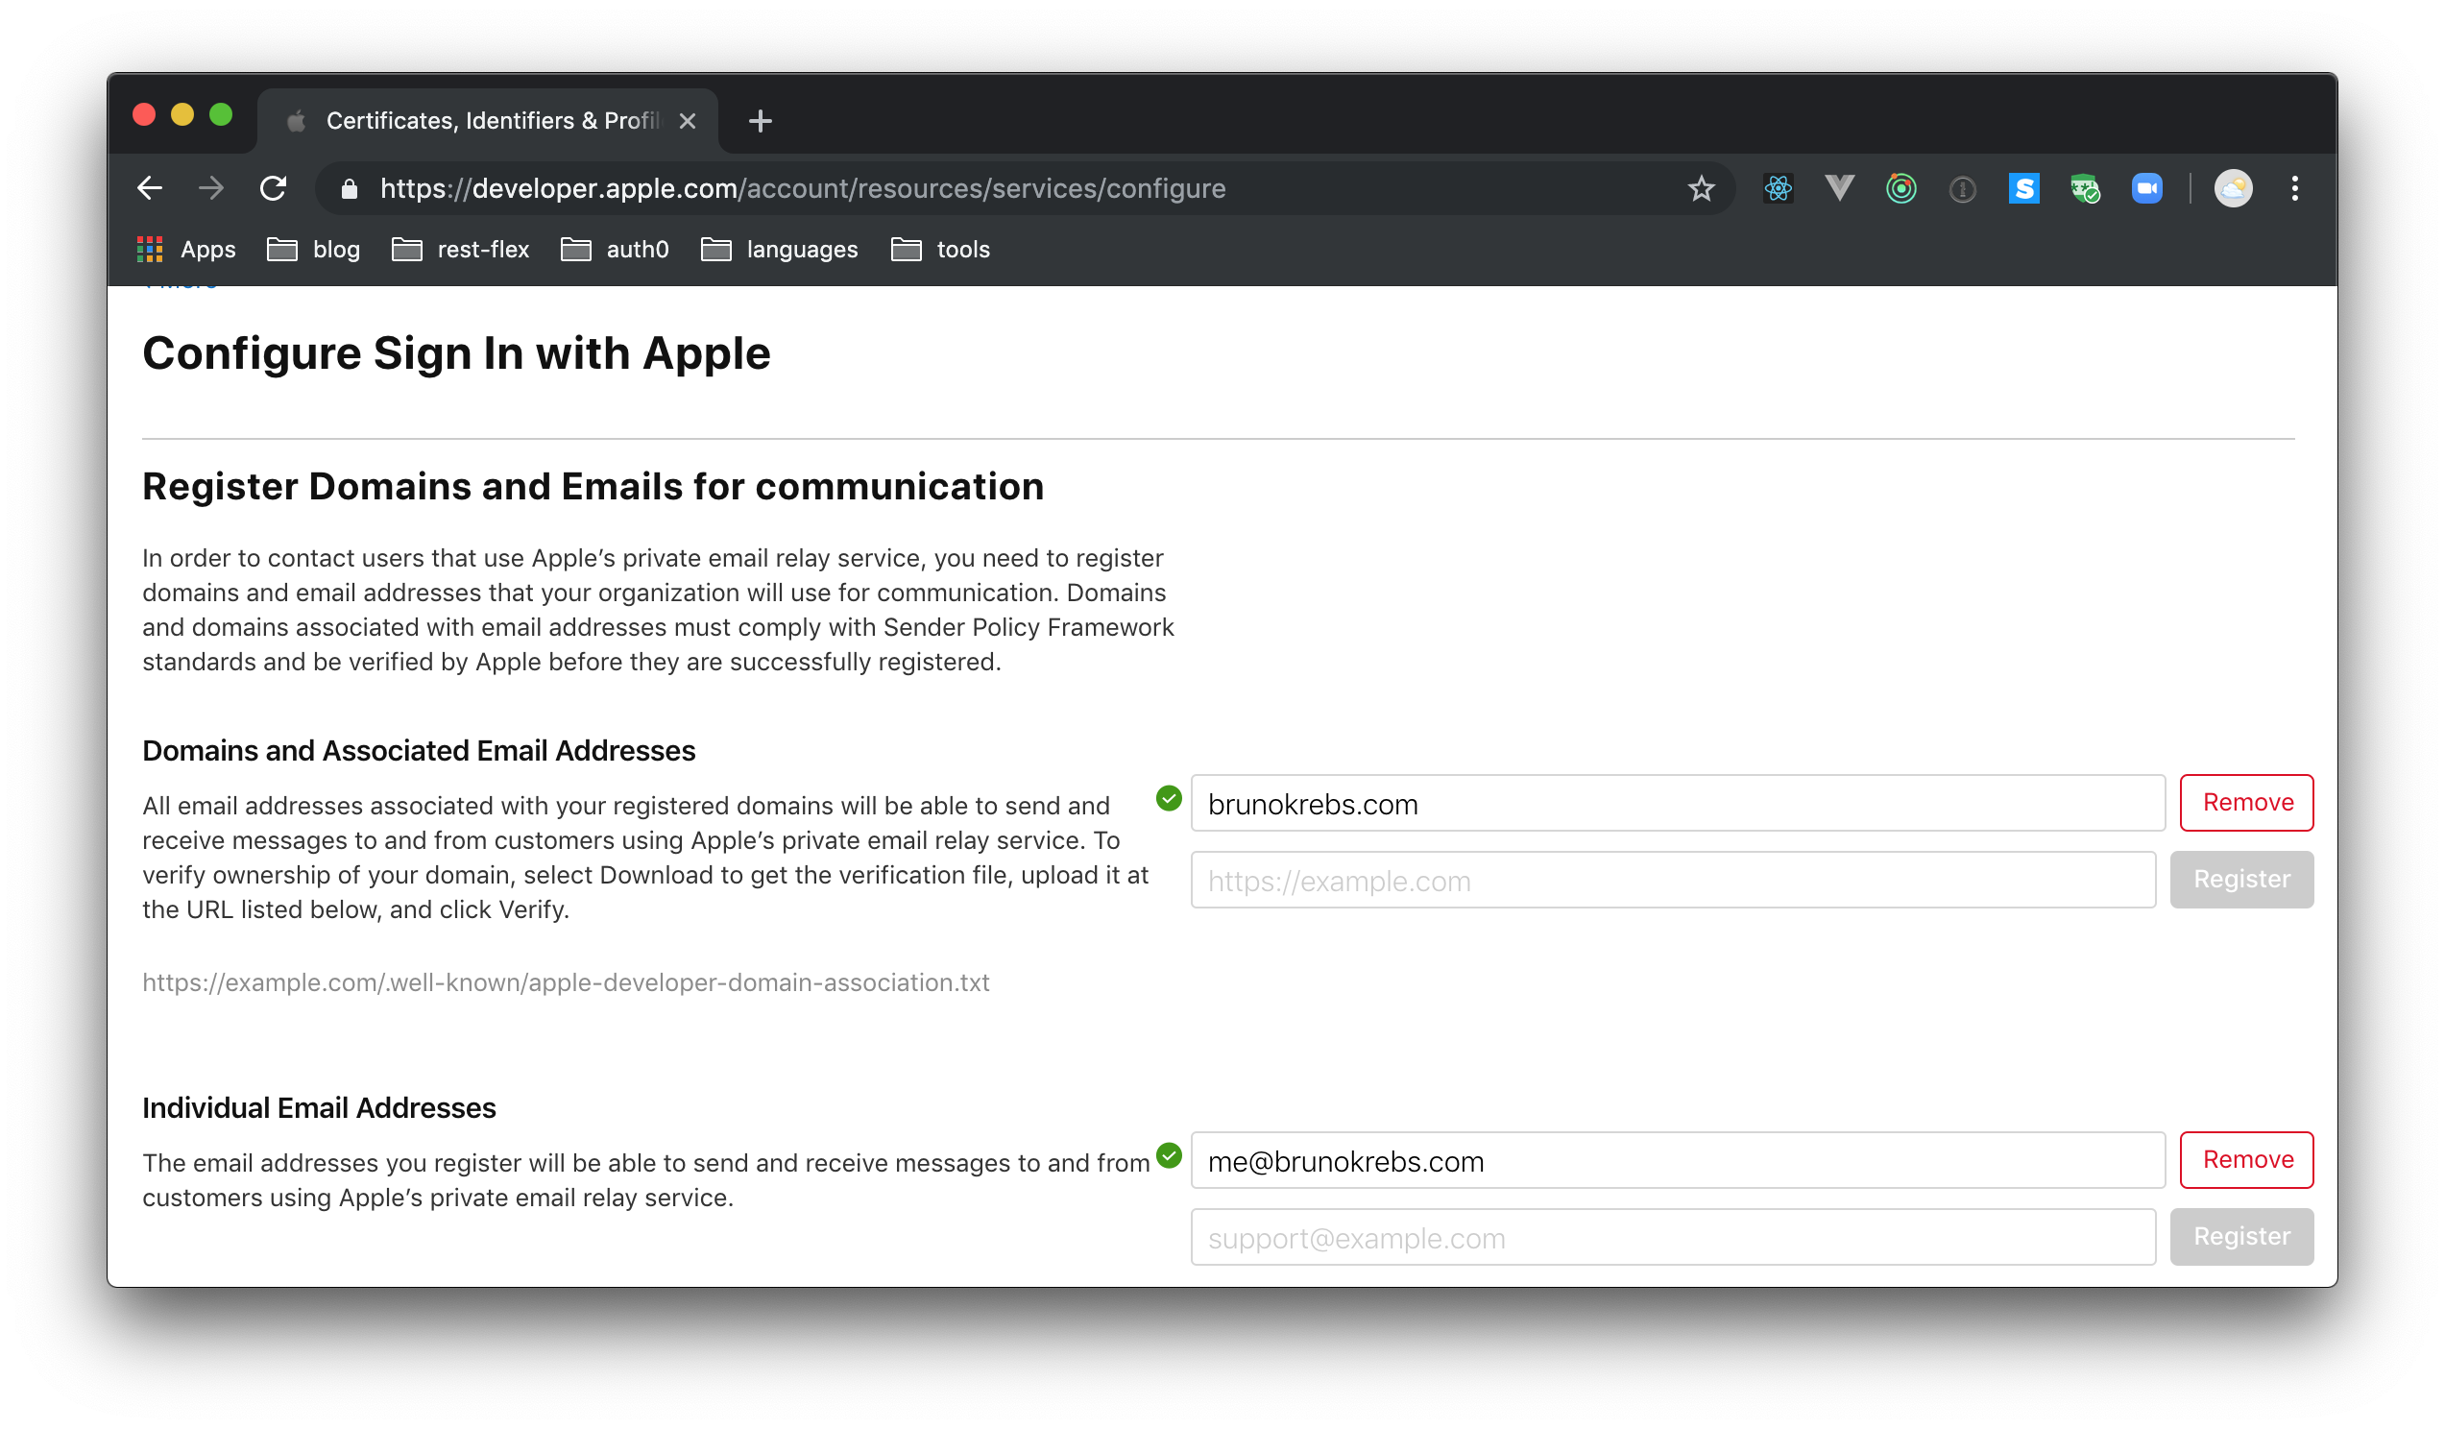Image resolution: width=2445 pixels, height=1429 pixels.
Task: Click the green circular target extension icon
Action: tap(1900, 188)
